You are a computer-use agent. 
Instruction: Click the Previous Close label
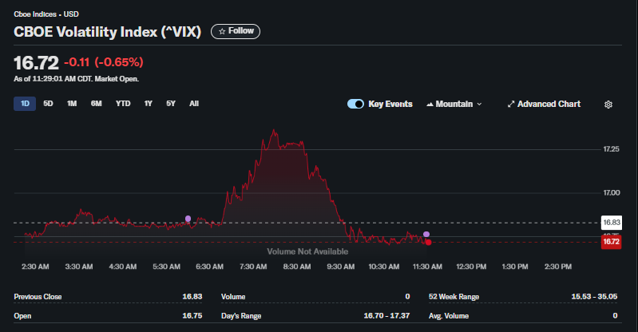point(38,297)
